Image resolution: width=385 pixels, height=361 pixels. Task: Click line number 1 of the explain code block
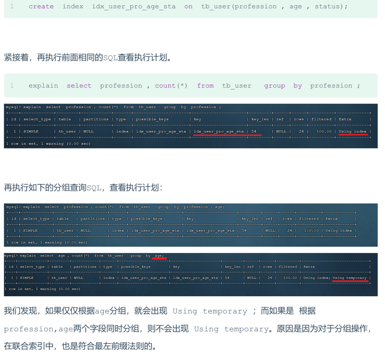pos(12,86)
